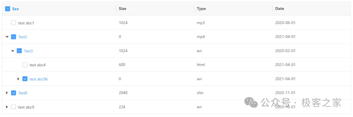Screen dimensions: 353x117
Task: Uncheck the test abc96 checkbox
Action: 25,79
